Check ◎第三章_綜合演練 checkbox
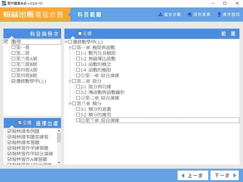 (x=78, y=120)
